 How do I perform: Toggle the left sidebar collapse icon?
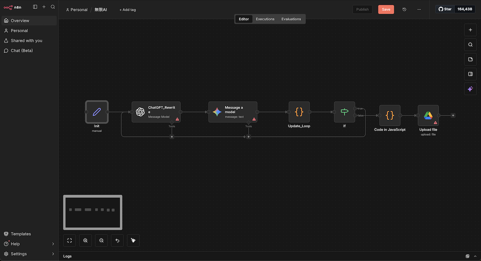pyautogui.click(x=35, y=7)
